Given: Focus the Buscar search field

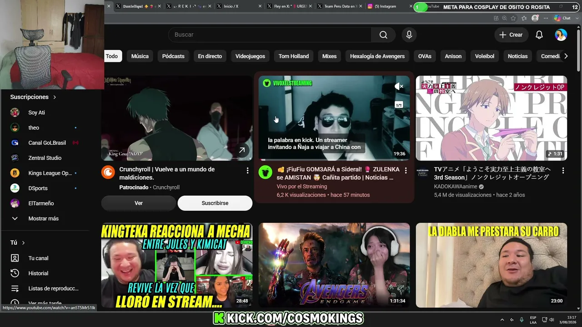Looking at the screenshot, I should coord(270,35).
